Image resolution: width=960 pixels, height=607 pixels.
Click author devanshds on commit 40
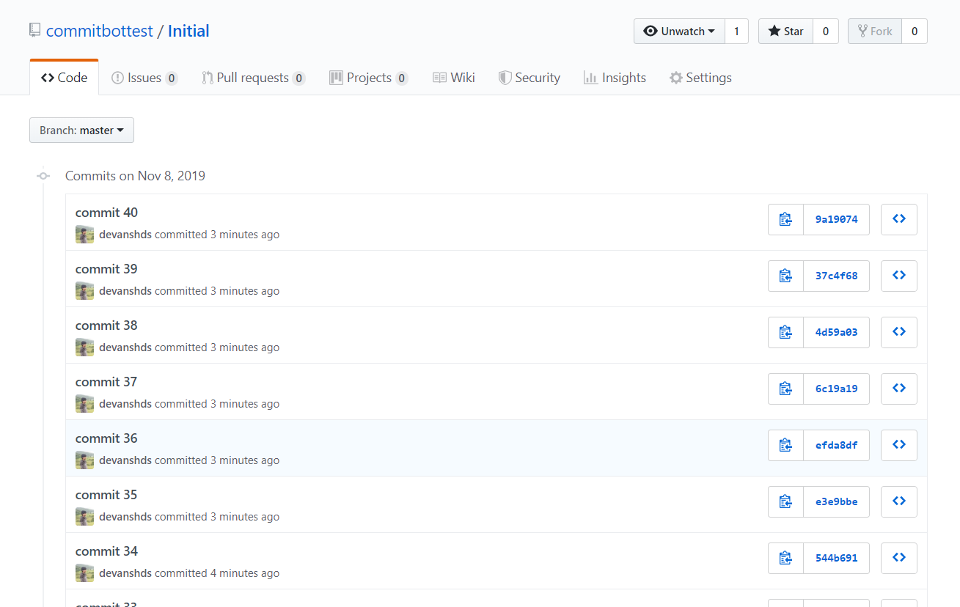[x=125, y=235]
